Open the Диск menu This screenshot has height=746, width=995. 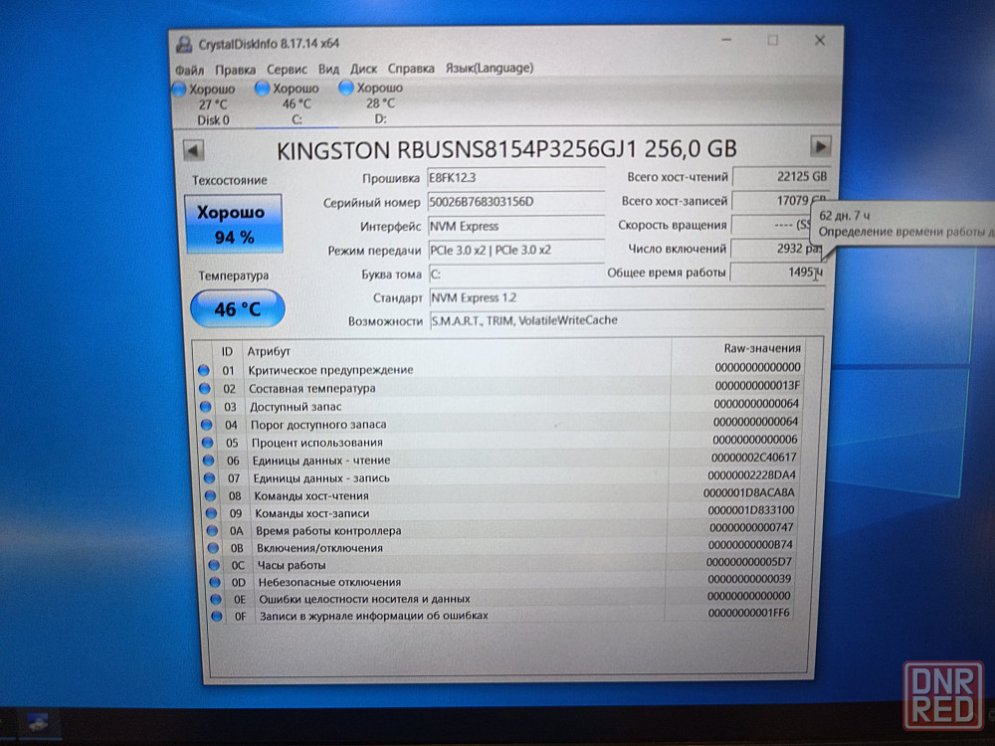point(363,69)
